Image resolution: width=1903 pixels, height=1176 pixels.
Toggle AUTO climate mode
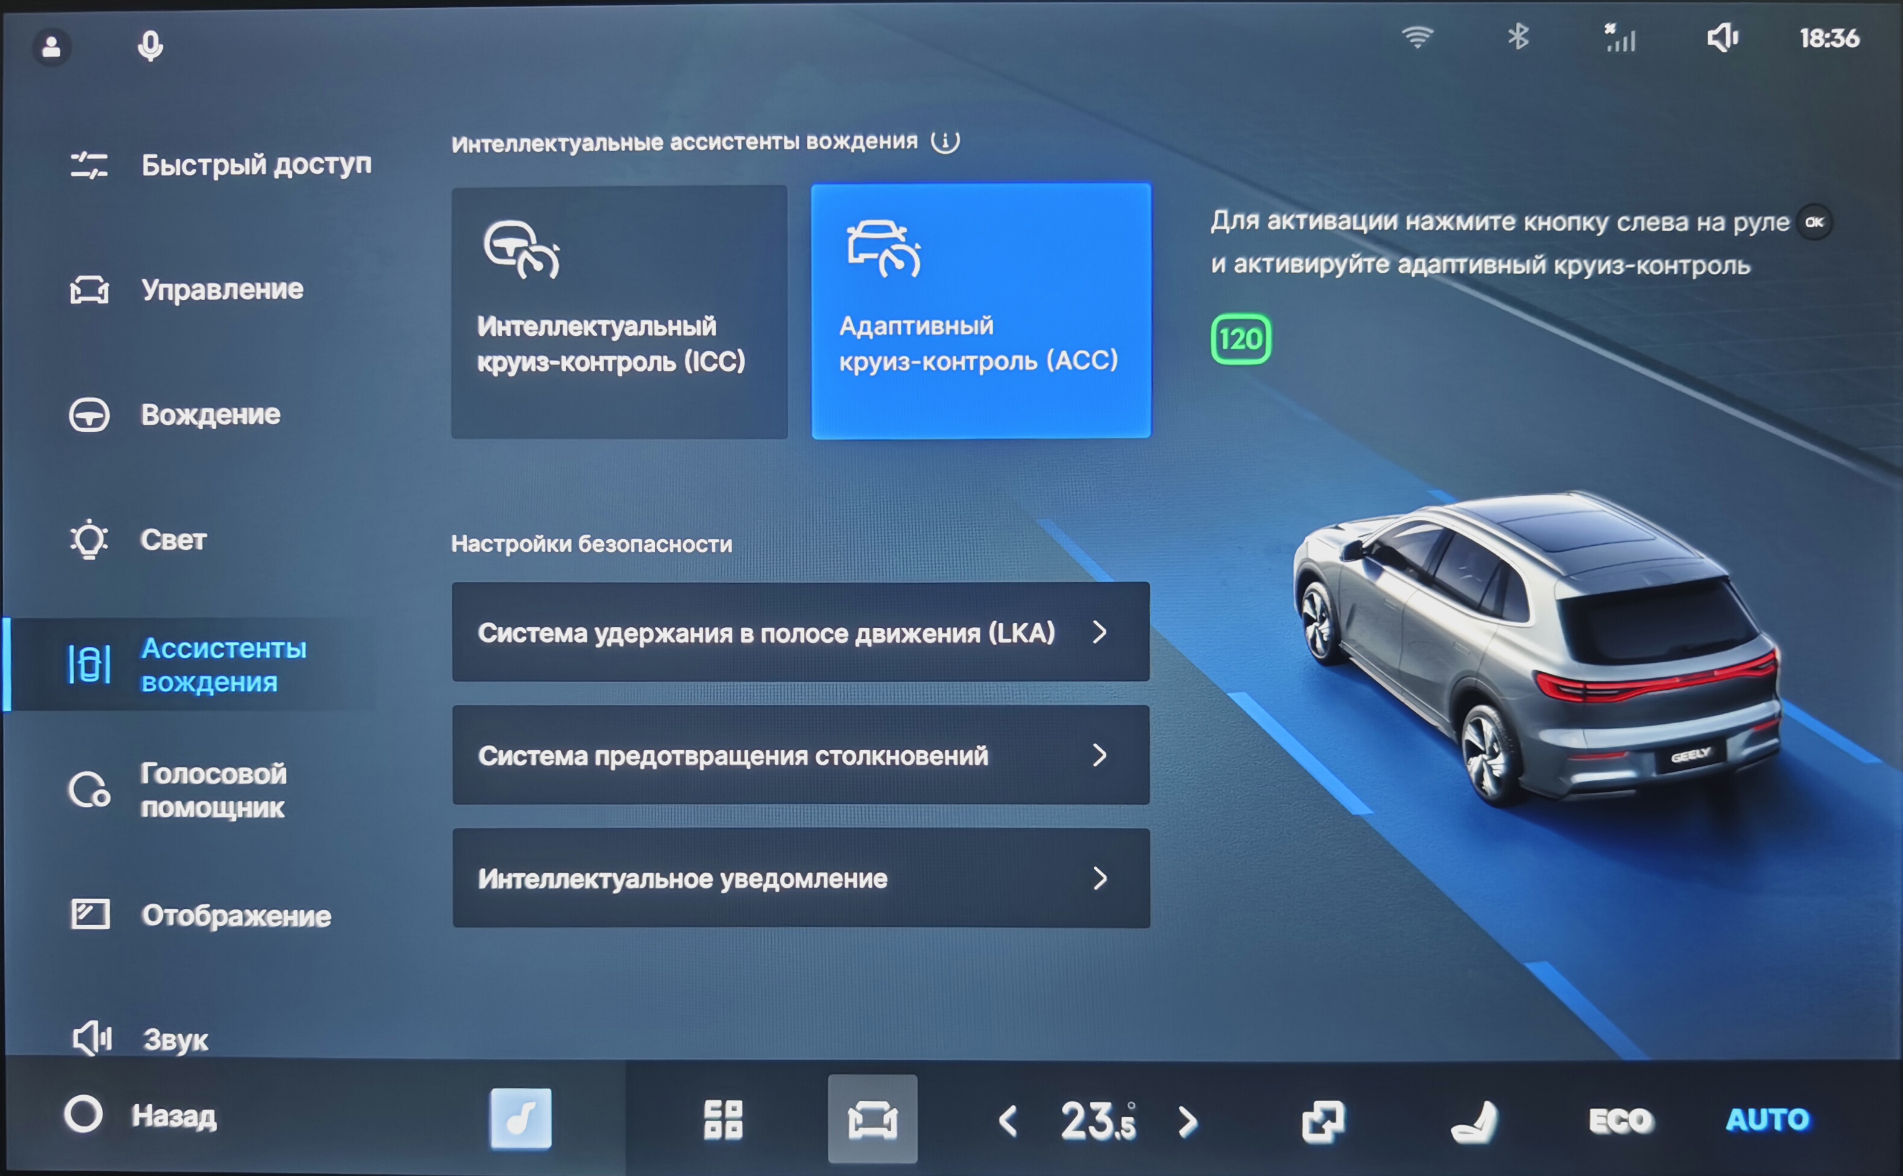[1767, 1119]
